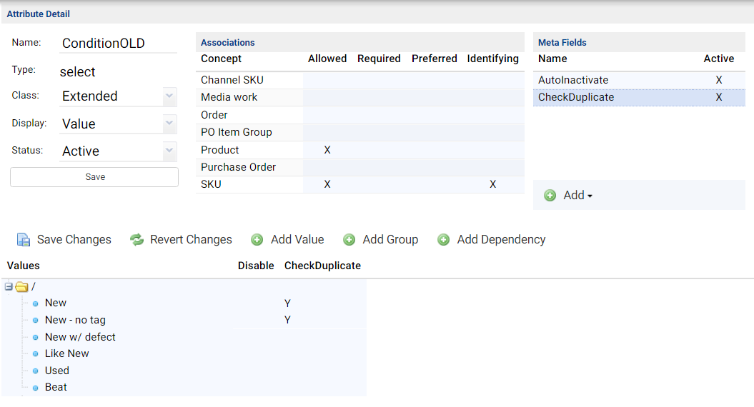The width and height of the screenshot is (754, 407).
Task: Click the green plus icon beside Add Value
Action: 257,240
